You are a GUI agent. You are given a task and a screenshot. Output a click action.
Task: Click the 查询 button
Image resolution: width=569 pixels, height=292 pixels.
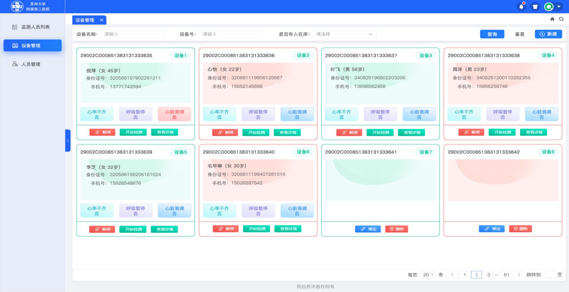click(492, 34)
